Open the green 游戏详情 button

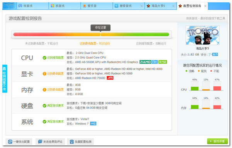217,141
